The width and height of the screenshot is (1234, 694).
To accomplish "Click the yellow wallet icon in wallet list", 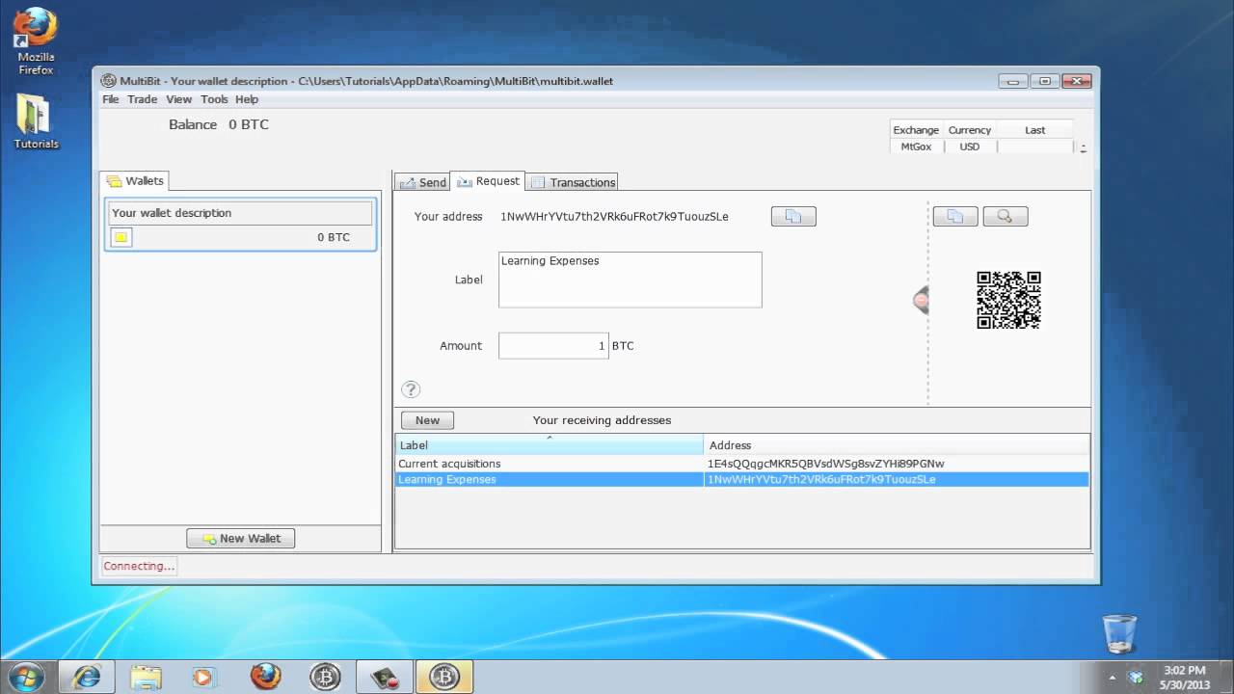I will coord(121,237).
